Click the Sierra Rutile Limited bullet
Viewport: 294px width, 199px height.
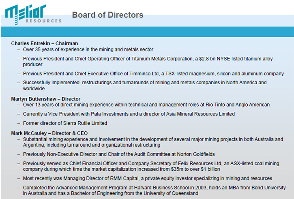coord(65,123)
